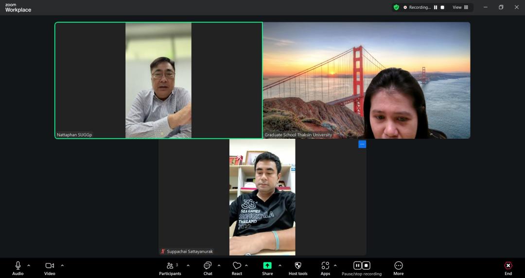Stop recording in the top indicator
This screenshot has height=278, width=525.
pyautogui.click(x=442, y=7)
